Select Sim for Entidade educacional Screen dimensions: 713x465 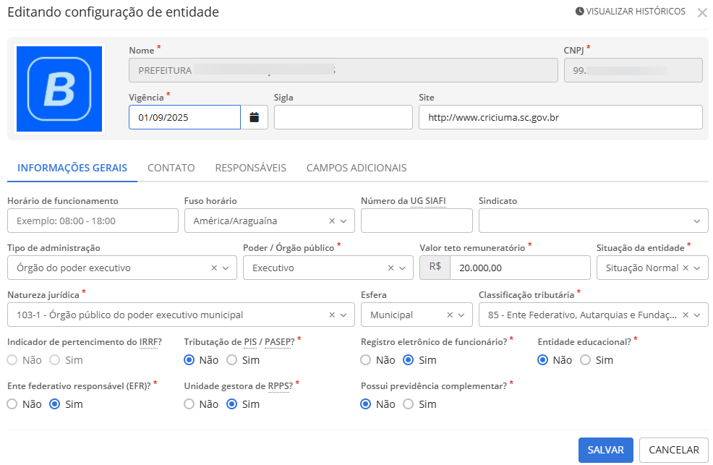pos(585,360)
